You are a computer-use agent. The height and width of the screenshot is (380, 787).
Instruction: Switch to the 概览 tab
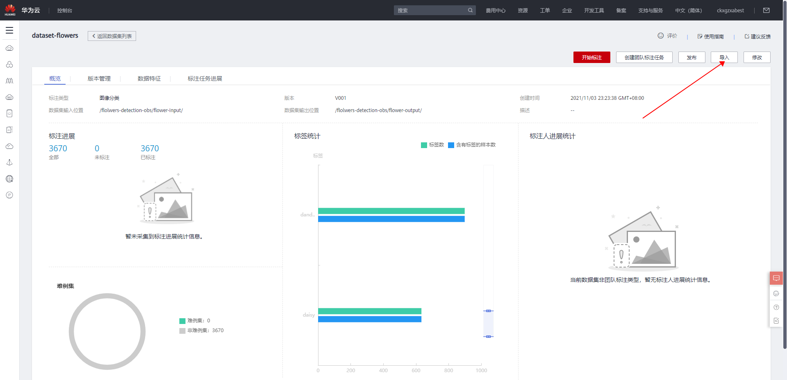[55, 79]
